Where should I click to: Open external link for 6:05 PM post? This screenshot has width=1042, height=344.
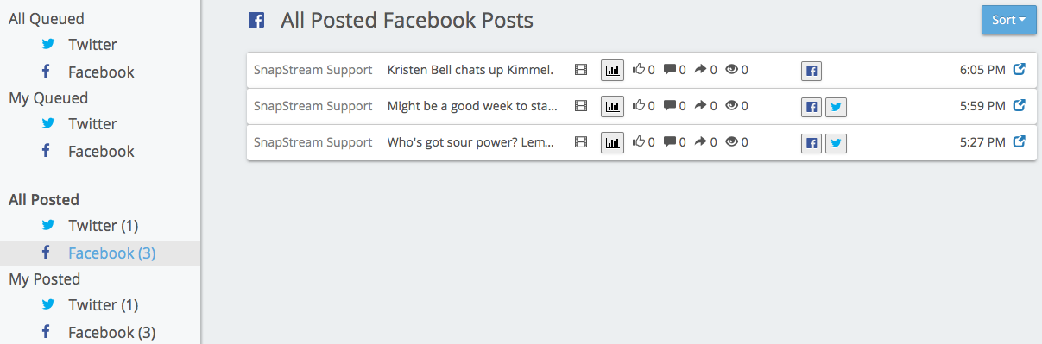(1019, 70)
